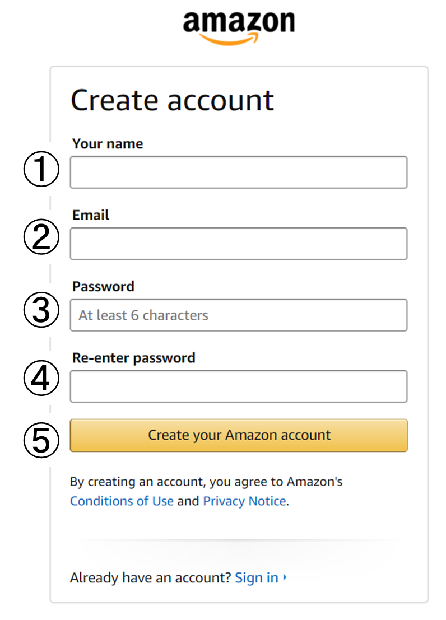Click the Create account heading

pyautogui.click(x=172, y=100)
